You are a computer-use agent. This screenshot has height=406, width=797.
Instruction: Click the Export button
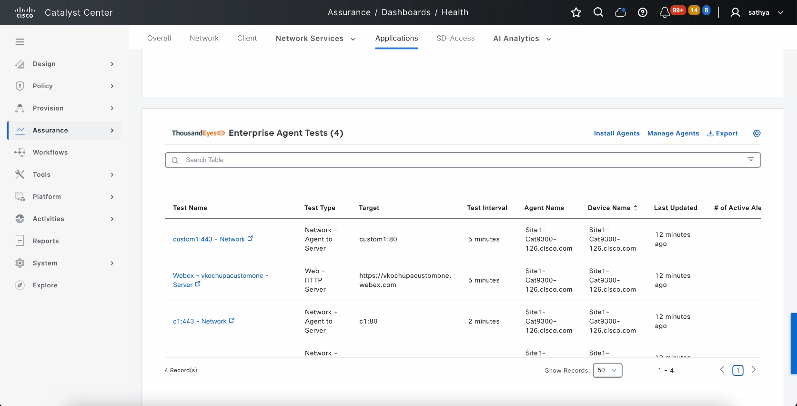coord(722,133)
